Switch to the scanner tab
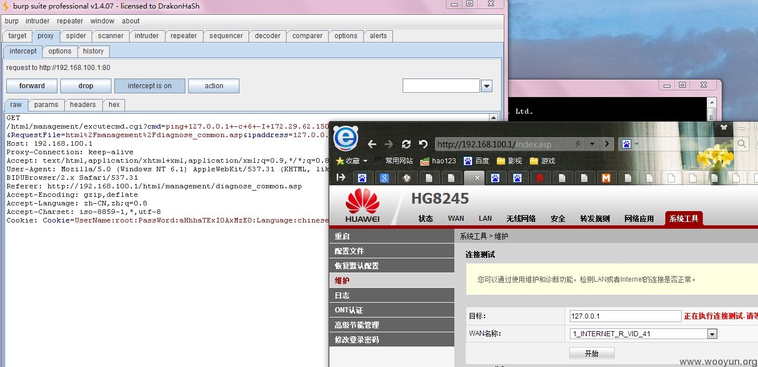 (x=110, y=36)
